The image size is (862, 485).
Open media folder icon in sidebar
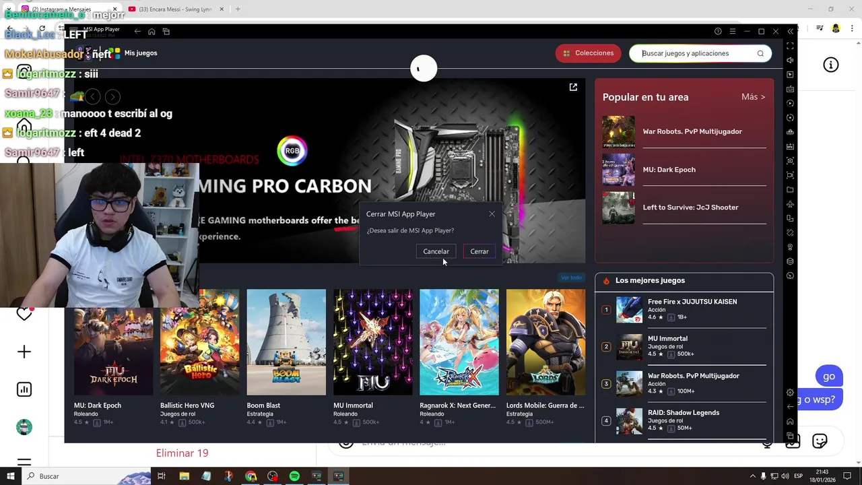coord(790,190)
